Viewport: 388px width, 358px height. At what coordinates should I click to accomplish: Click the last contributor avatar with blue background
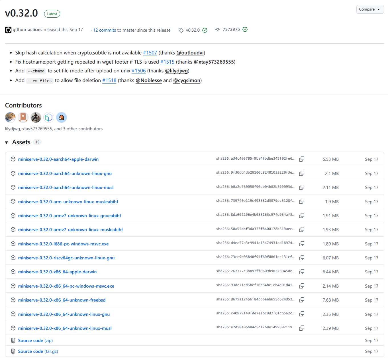point(62,117)
